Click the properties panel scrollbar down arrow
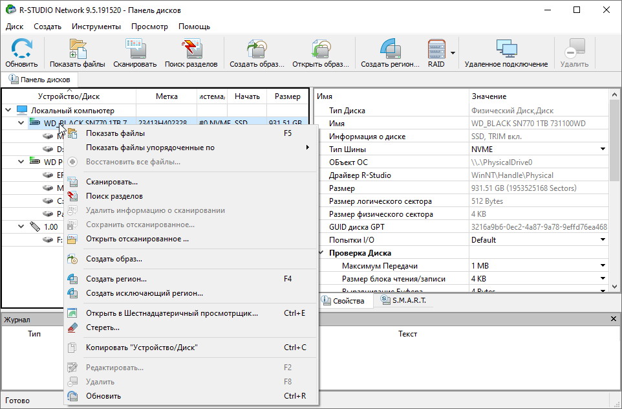The image size is (622, 409). tap(614, 286)
